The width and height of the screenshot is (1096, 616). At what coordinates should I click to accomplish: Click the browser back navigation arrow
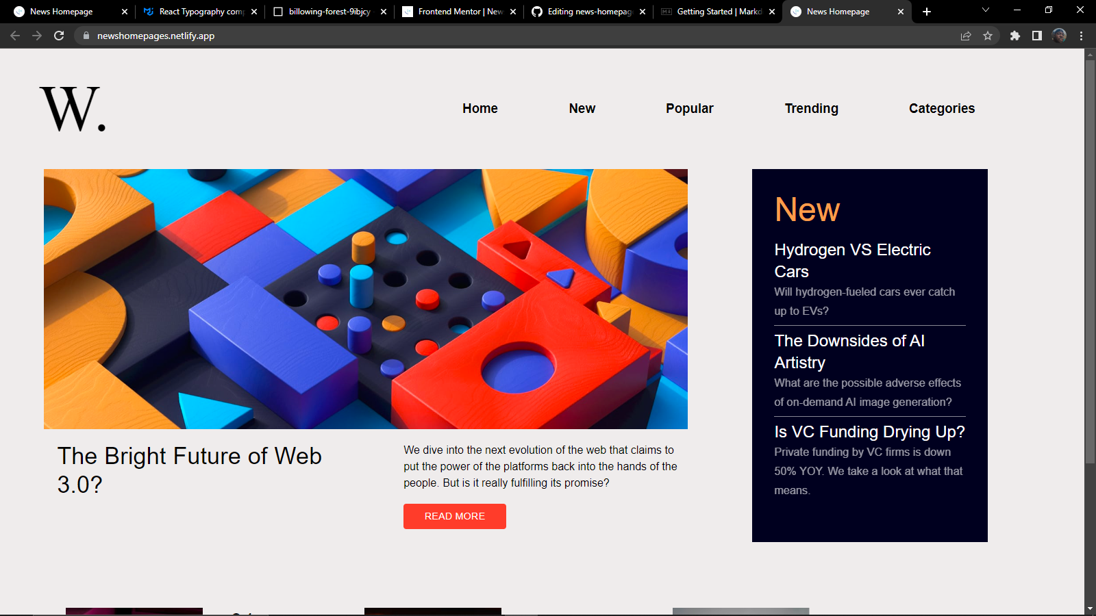(14, 36)
